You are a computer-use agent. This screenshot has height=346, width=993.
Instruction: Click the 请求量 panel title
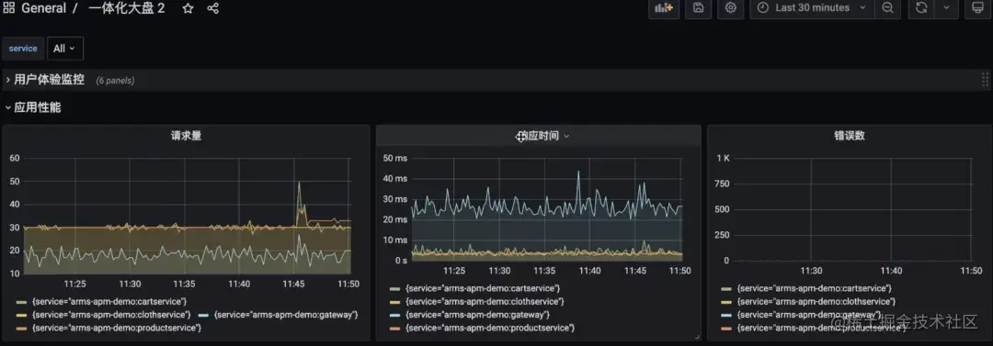click(186, 135)
